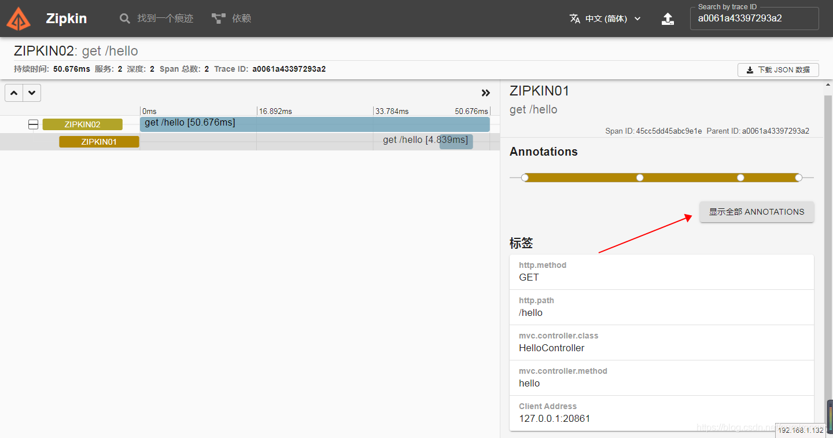Click the 0ms timeline tick label
This screenshot has width=833, height=438.
click(149, 111)
